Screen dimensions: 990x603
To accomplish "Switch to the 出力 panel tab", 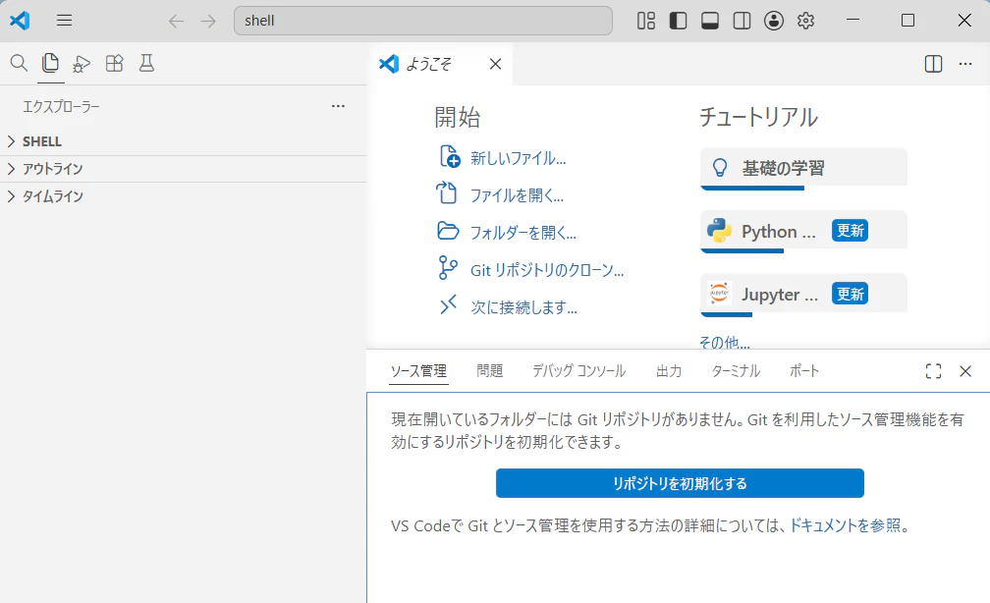I will click(669, 370).
